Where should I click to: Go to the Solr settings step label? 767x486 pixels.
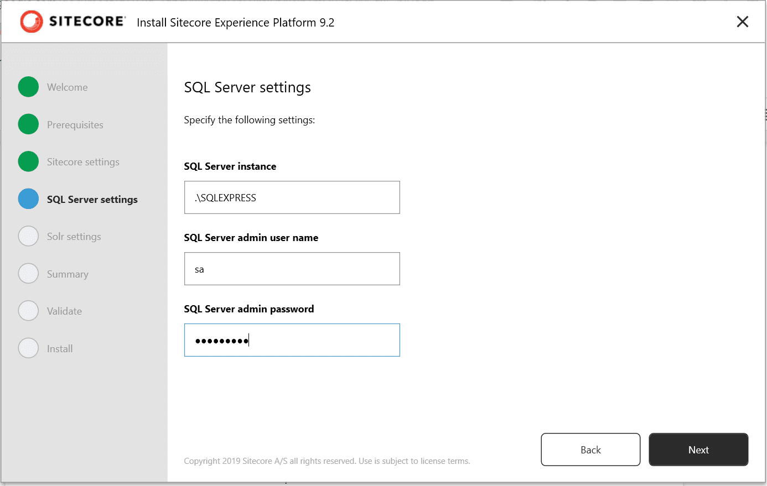[74, 237]
